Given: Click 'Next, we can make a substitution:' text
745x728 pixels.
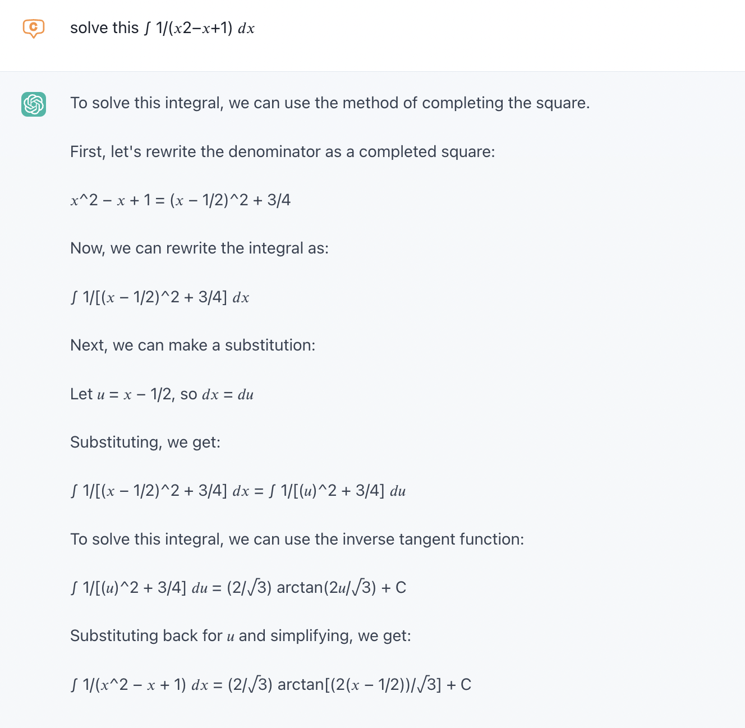Looking at the screenshot, I should pos(193,345).
